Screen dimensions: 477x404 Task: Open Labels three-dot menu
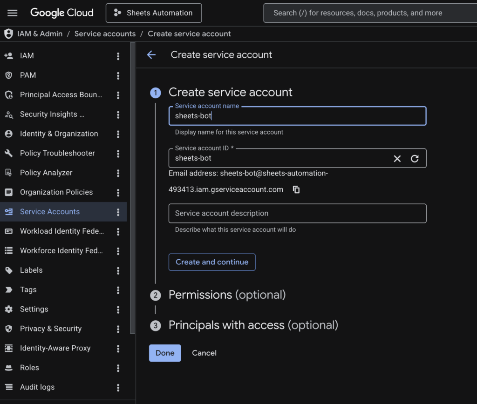(118, 270)
